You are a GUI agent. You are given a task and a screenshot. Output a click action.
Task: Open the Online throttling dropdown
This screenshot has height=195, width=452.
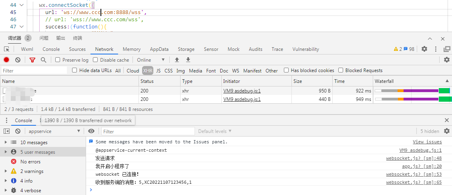coord(151,60)
